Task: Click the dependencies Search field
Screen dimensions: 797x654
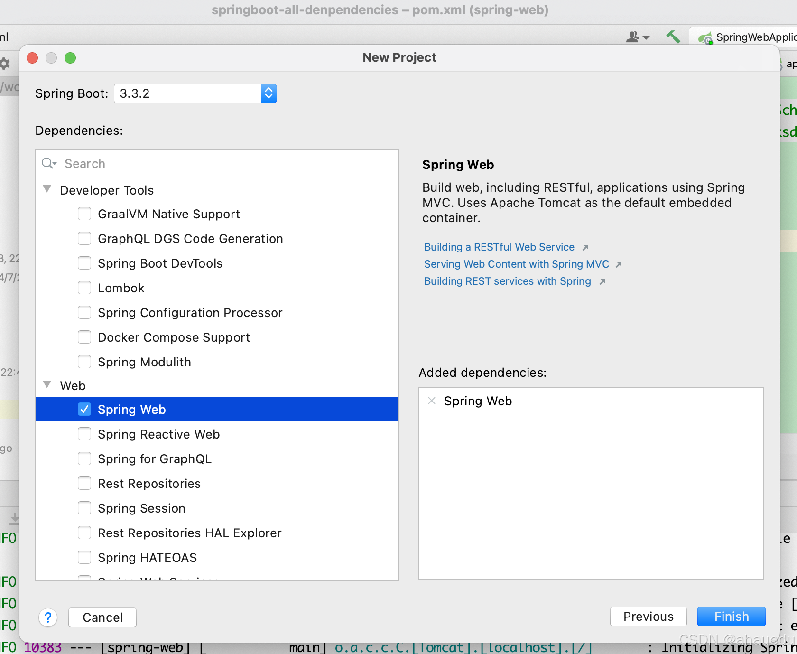Action: [x=217, y=164]
